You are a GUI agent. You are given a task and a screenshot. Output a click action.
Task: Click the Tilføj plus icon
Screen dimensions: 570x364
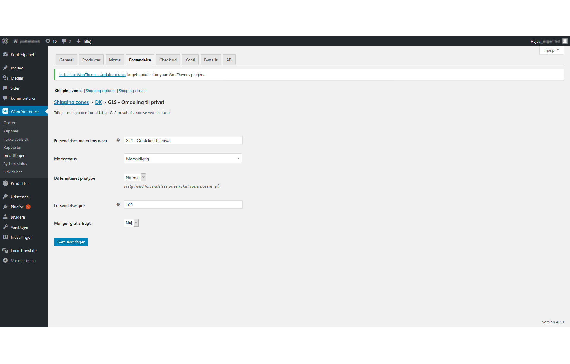(78, 41)
